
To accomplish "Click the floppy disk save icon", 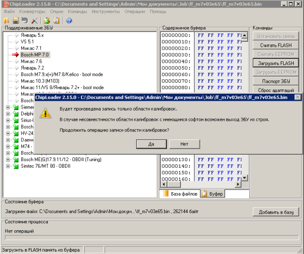I will point(15,20).
